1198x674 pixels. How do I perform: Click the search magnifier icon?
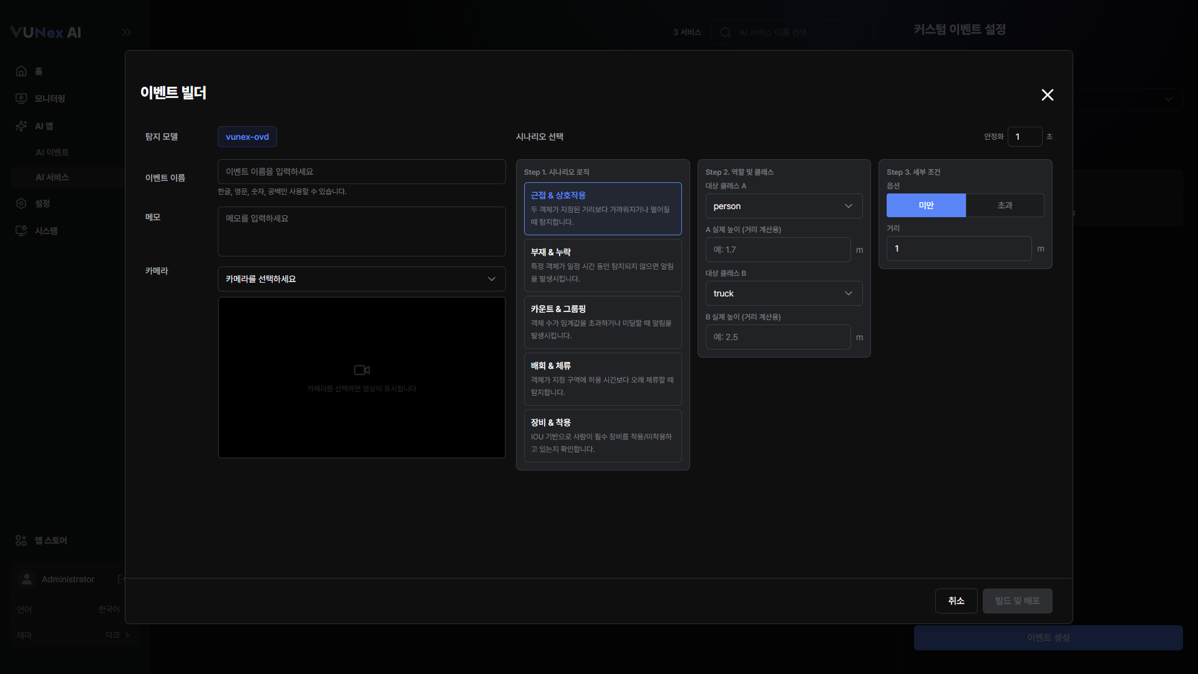coord(726,32)
